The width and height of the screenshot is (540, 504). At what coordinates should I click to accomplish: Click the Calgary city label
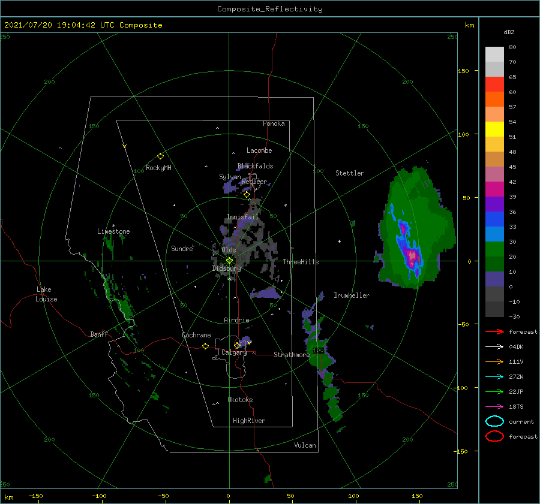(234, 352)
